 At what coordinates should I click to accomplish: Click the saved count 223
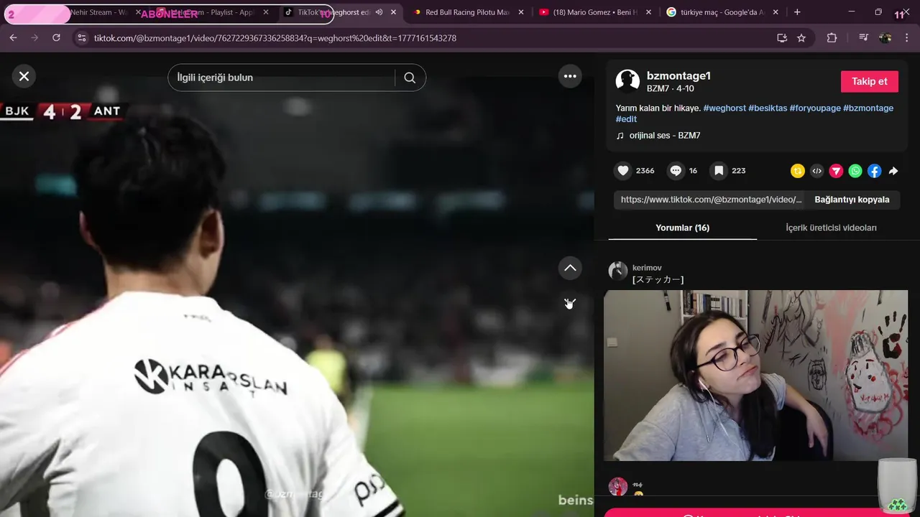pyautogui.click(x=739, y=171)
